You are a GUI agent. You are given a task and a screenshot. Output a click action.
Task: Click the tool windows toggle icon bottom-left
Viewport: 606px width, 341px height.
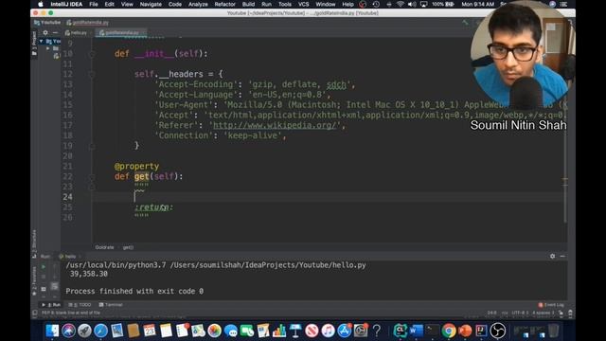click(x=35, y=313)
